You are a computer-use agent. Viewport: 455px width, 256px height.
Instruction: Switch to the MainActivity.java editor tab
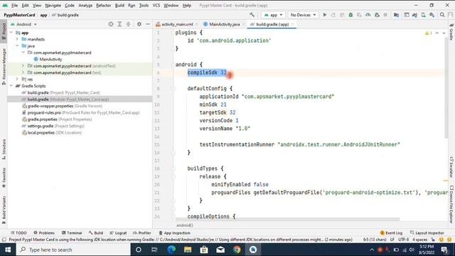point(225,24)
